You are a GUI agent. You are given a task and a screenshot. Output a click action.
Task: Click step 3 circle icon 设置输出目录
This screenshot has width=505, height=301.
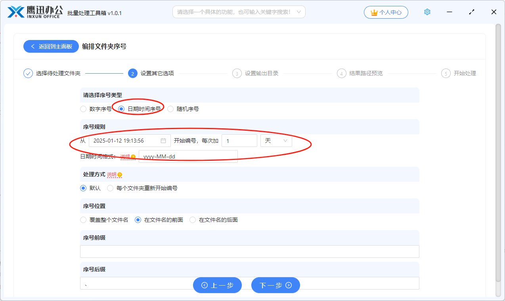pyautogui.click(x=237, y=73)
